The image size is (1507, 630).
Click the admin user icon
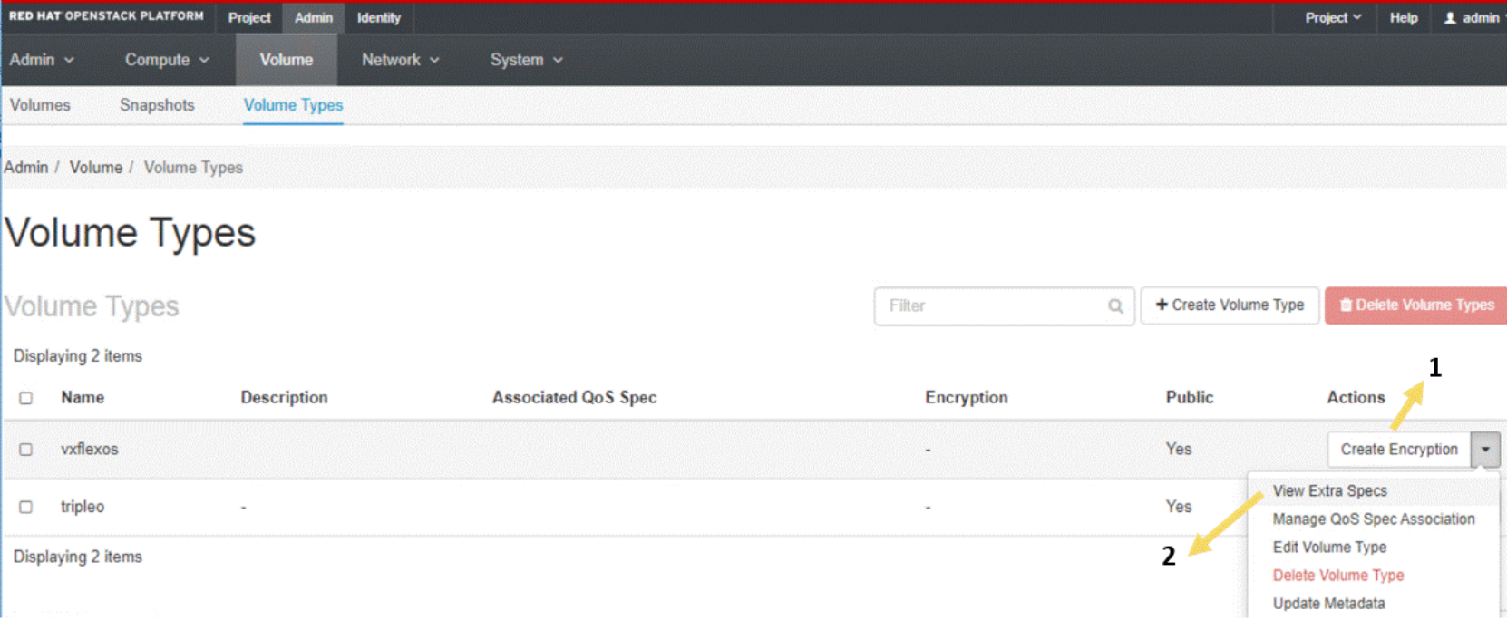pyautogui.click(x=1450, y=18)
